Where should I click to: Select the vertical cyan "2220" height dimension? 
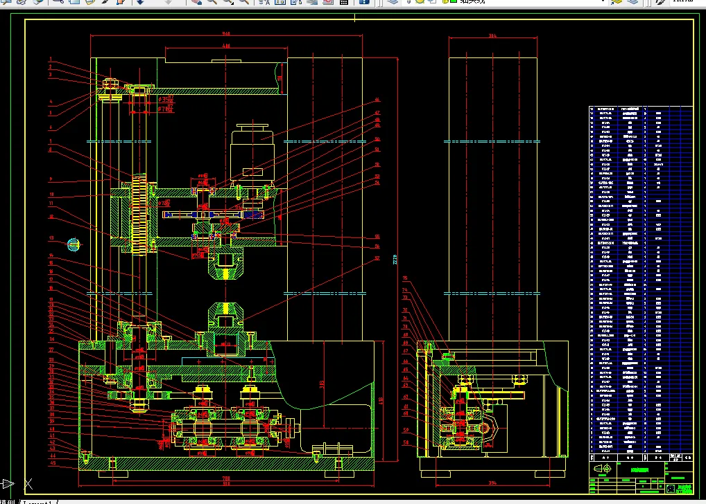[x=395, y=259]
